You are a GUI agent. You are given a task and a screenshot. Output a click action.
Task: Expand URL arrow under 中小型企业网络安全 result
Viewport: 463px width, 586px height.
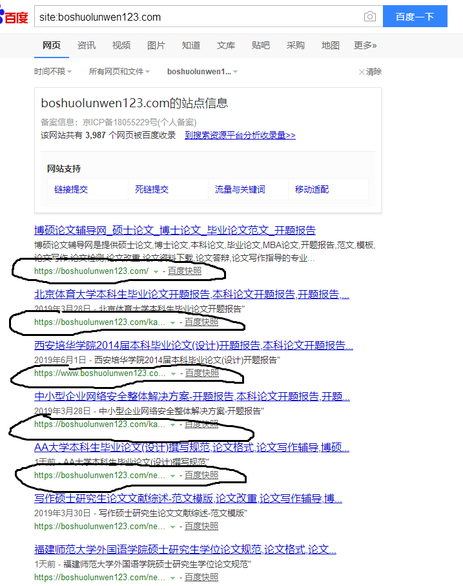172,425
